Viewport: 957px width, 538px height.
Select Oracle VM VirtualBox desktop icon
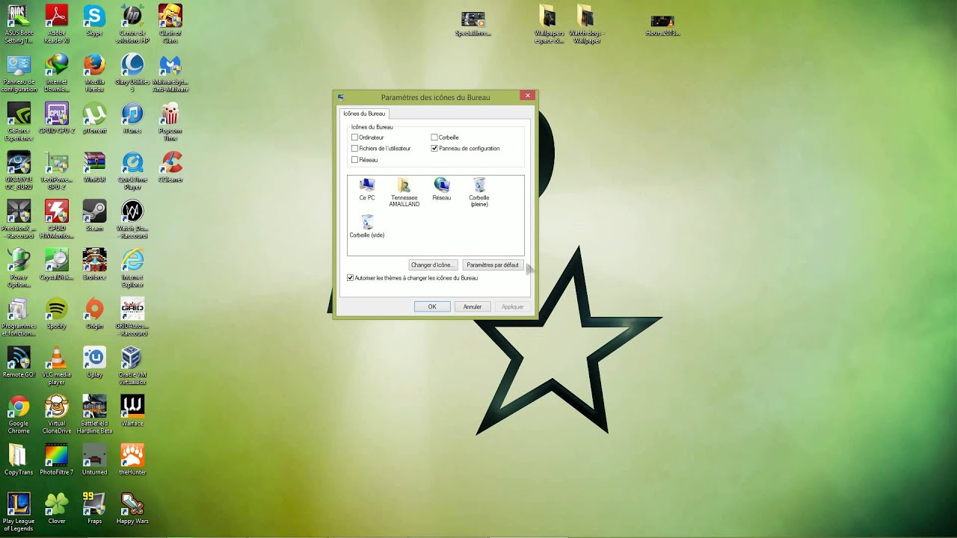(132, 365)
